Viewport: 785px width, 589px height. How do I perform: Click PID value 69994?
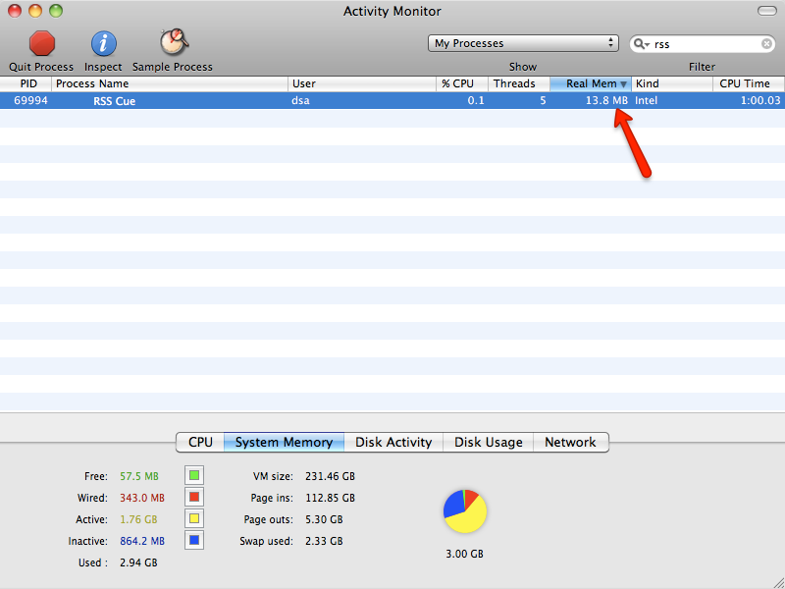coord(30,101)
